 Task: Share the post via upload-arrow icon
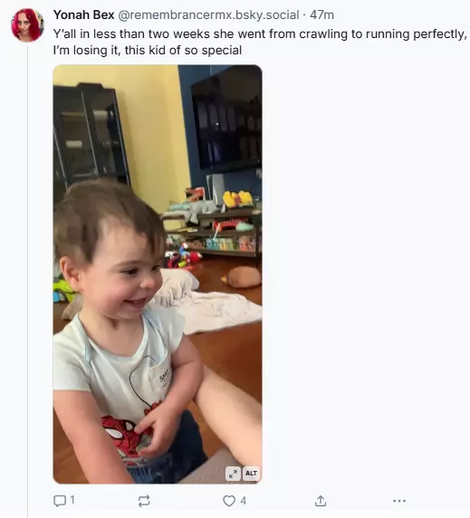click(x=321, y=501)
